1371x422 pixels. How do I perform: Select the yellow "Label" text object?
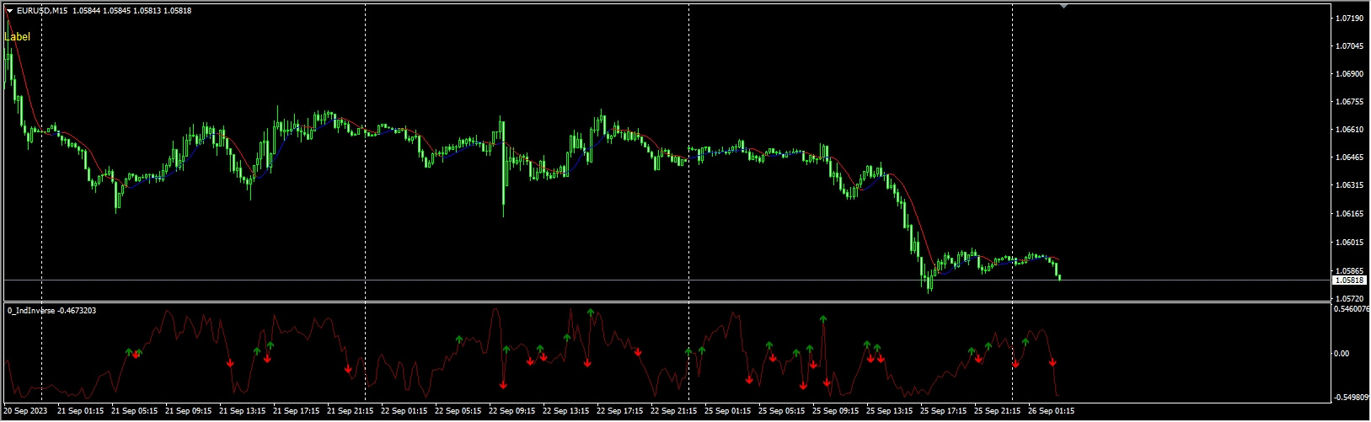17,37
